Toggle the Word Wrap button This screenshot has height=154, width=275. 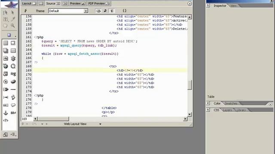[x=105, y=11]
